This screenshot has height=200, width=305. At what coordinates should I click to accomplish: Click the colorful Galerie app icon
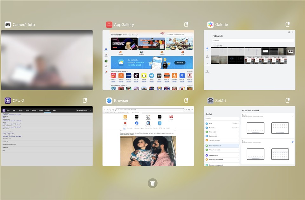(210, 25)
